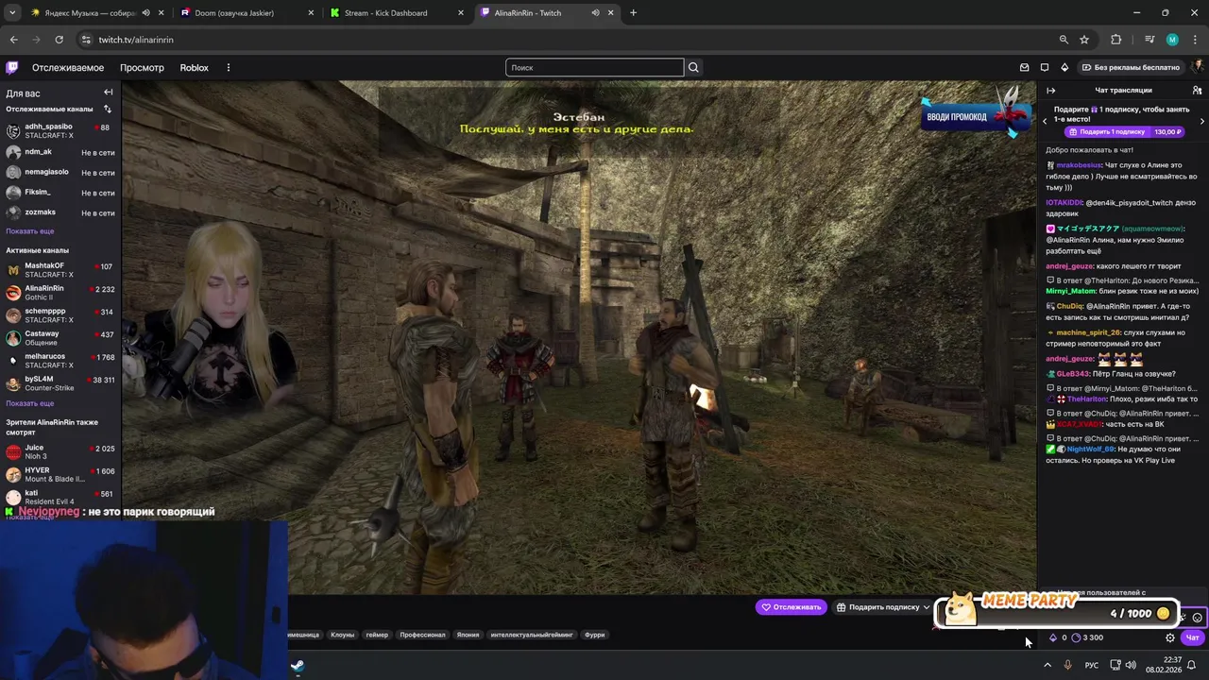This screenshot has width=1209, height=680.
Task: Open the Chrome profile M avatar
Action: 1172,40
